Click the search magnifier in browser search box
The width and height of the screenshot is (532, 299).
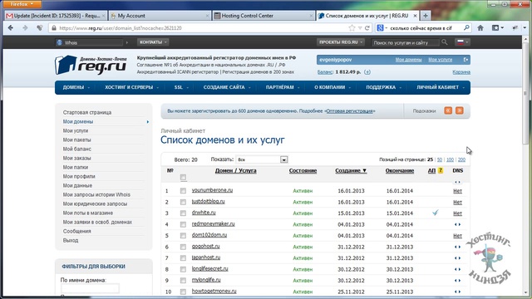tap(466, 27)
